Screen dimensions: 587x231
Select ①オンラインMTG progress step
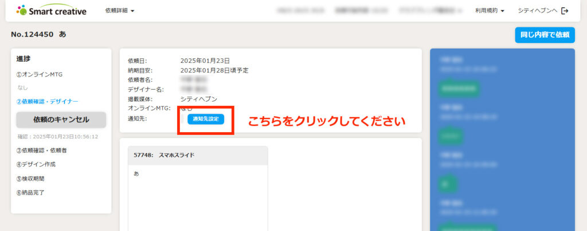[40, 74]
